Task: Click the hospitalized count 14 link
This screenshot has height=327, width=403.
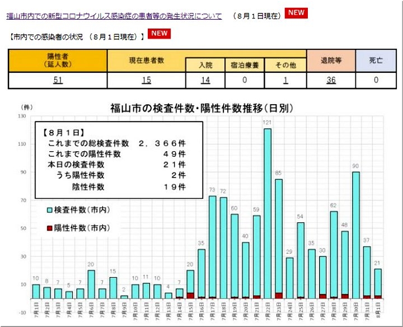Action: (x=205, y=80)
